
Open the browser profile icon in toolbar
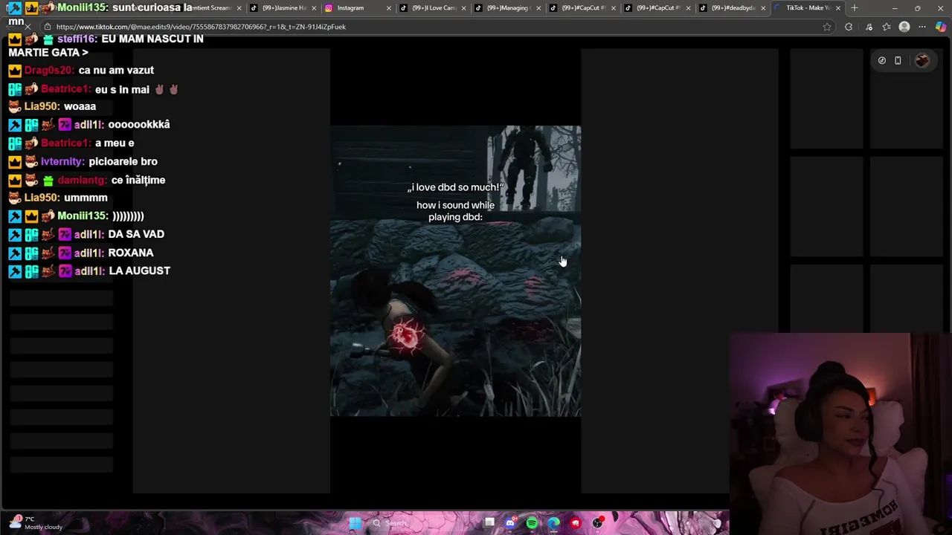(x=904, y=27)
